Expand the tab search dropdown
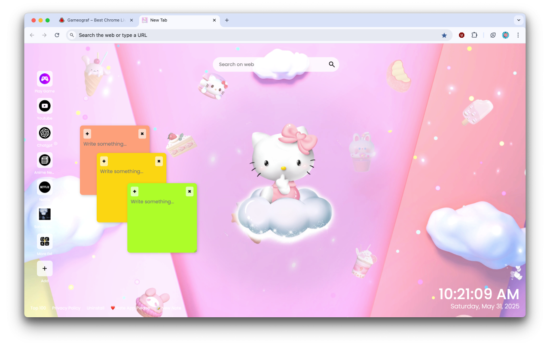The width and height of the screenshot is (550, 343). point(519,20)
